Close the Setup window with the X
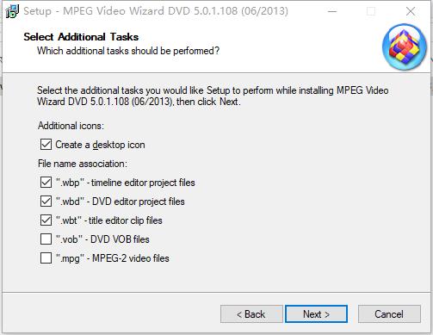Image resolution: width=433 pixels, height=335 pixels. point(411,11)
